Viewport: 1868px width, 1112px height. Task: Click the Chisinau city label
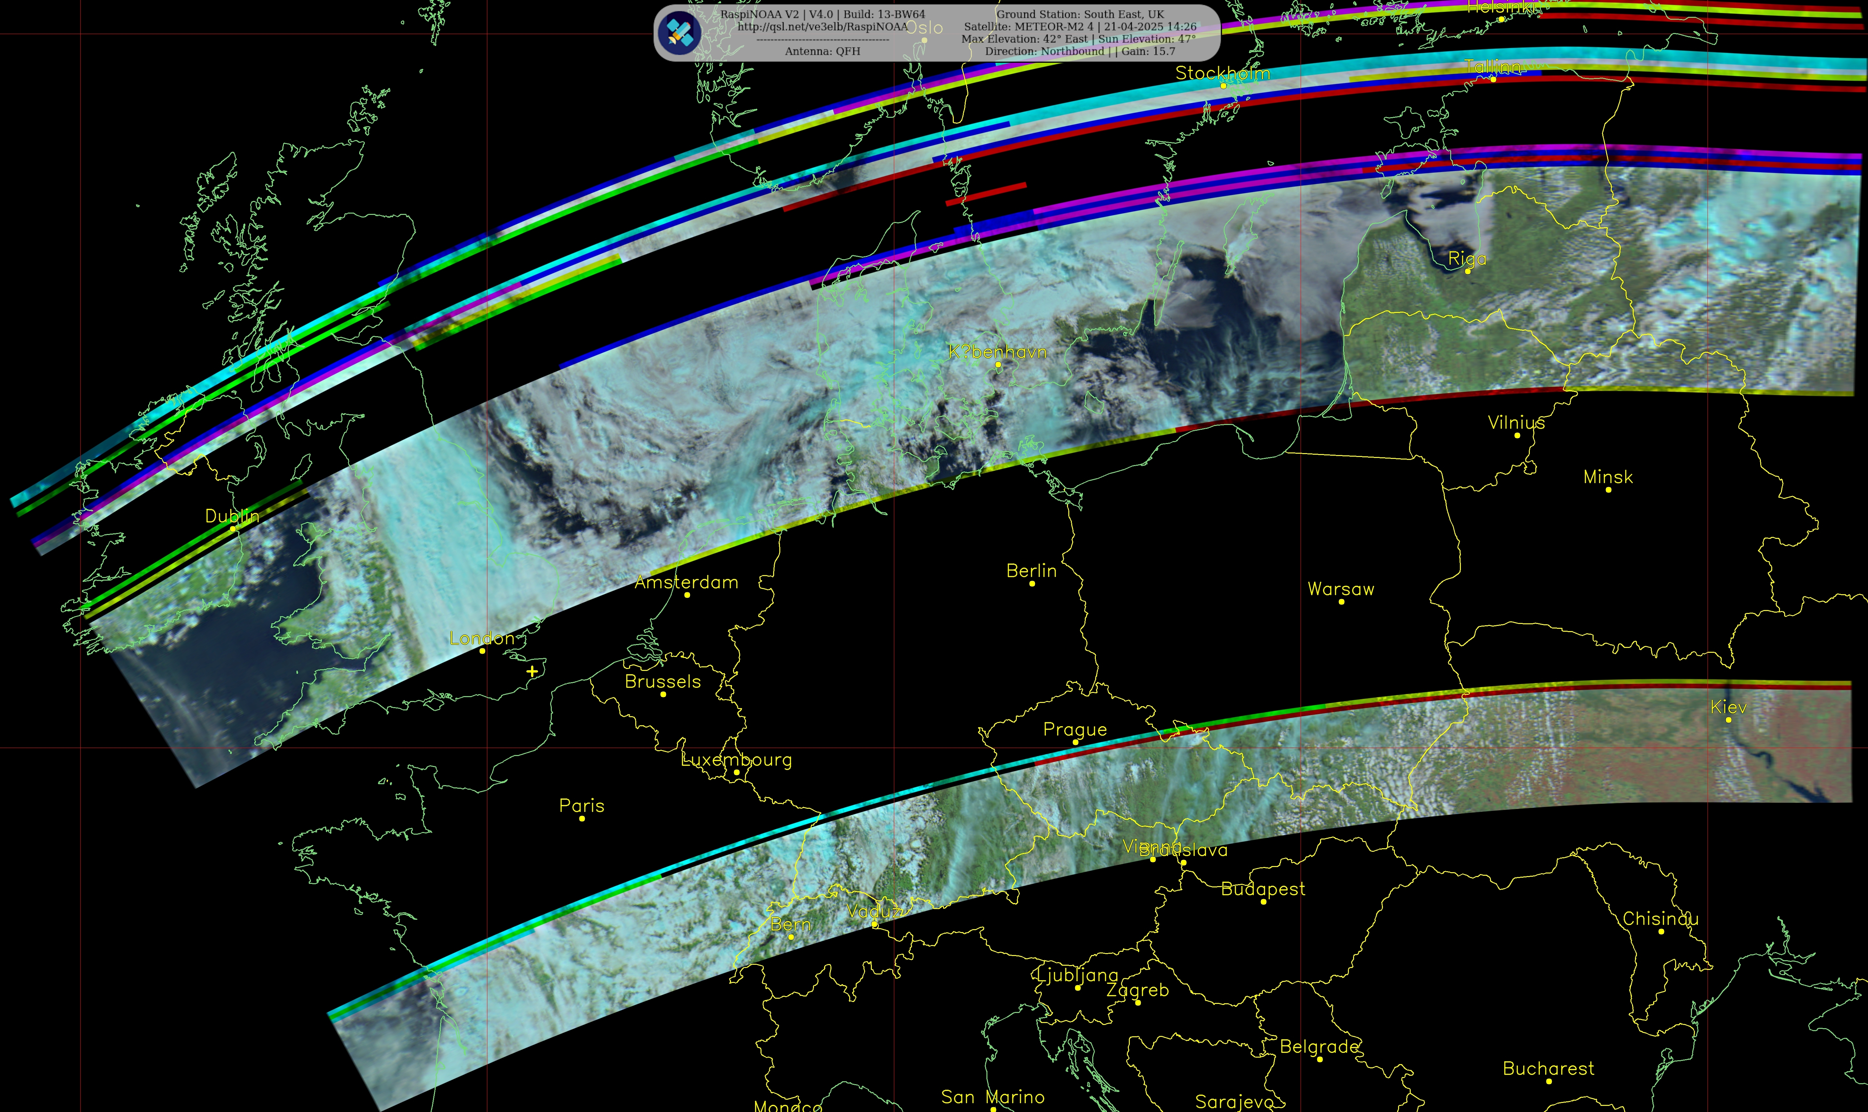click(1661, 919)
